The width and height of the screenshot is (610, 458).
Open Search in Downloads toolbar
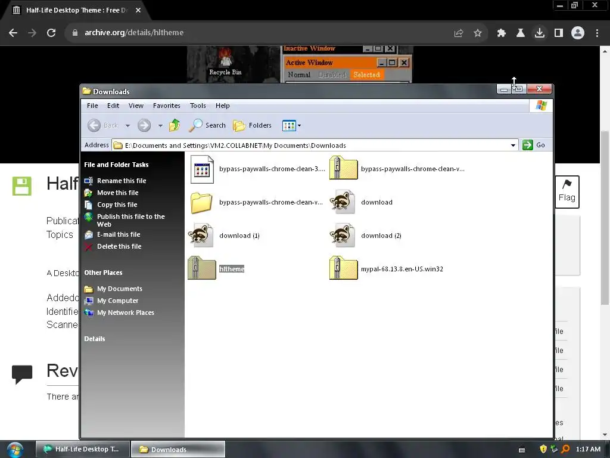point(207,125)
